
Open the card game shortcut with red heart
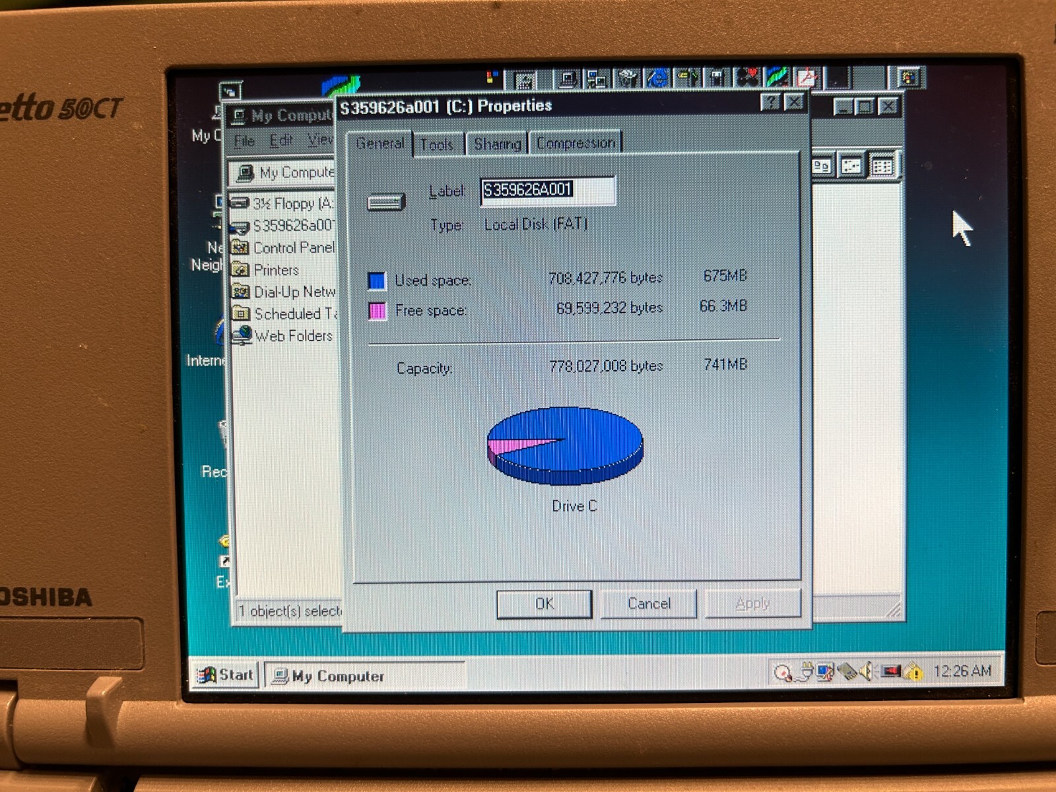click(x=747, y=79)
